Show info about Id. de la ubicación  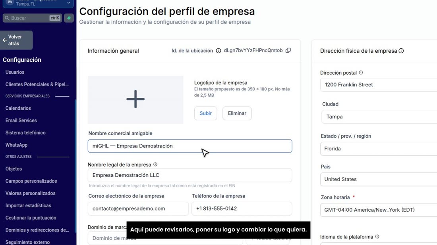[x=218, y=51]
